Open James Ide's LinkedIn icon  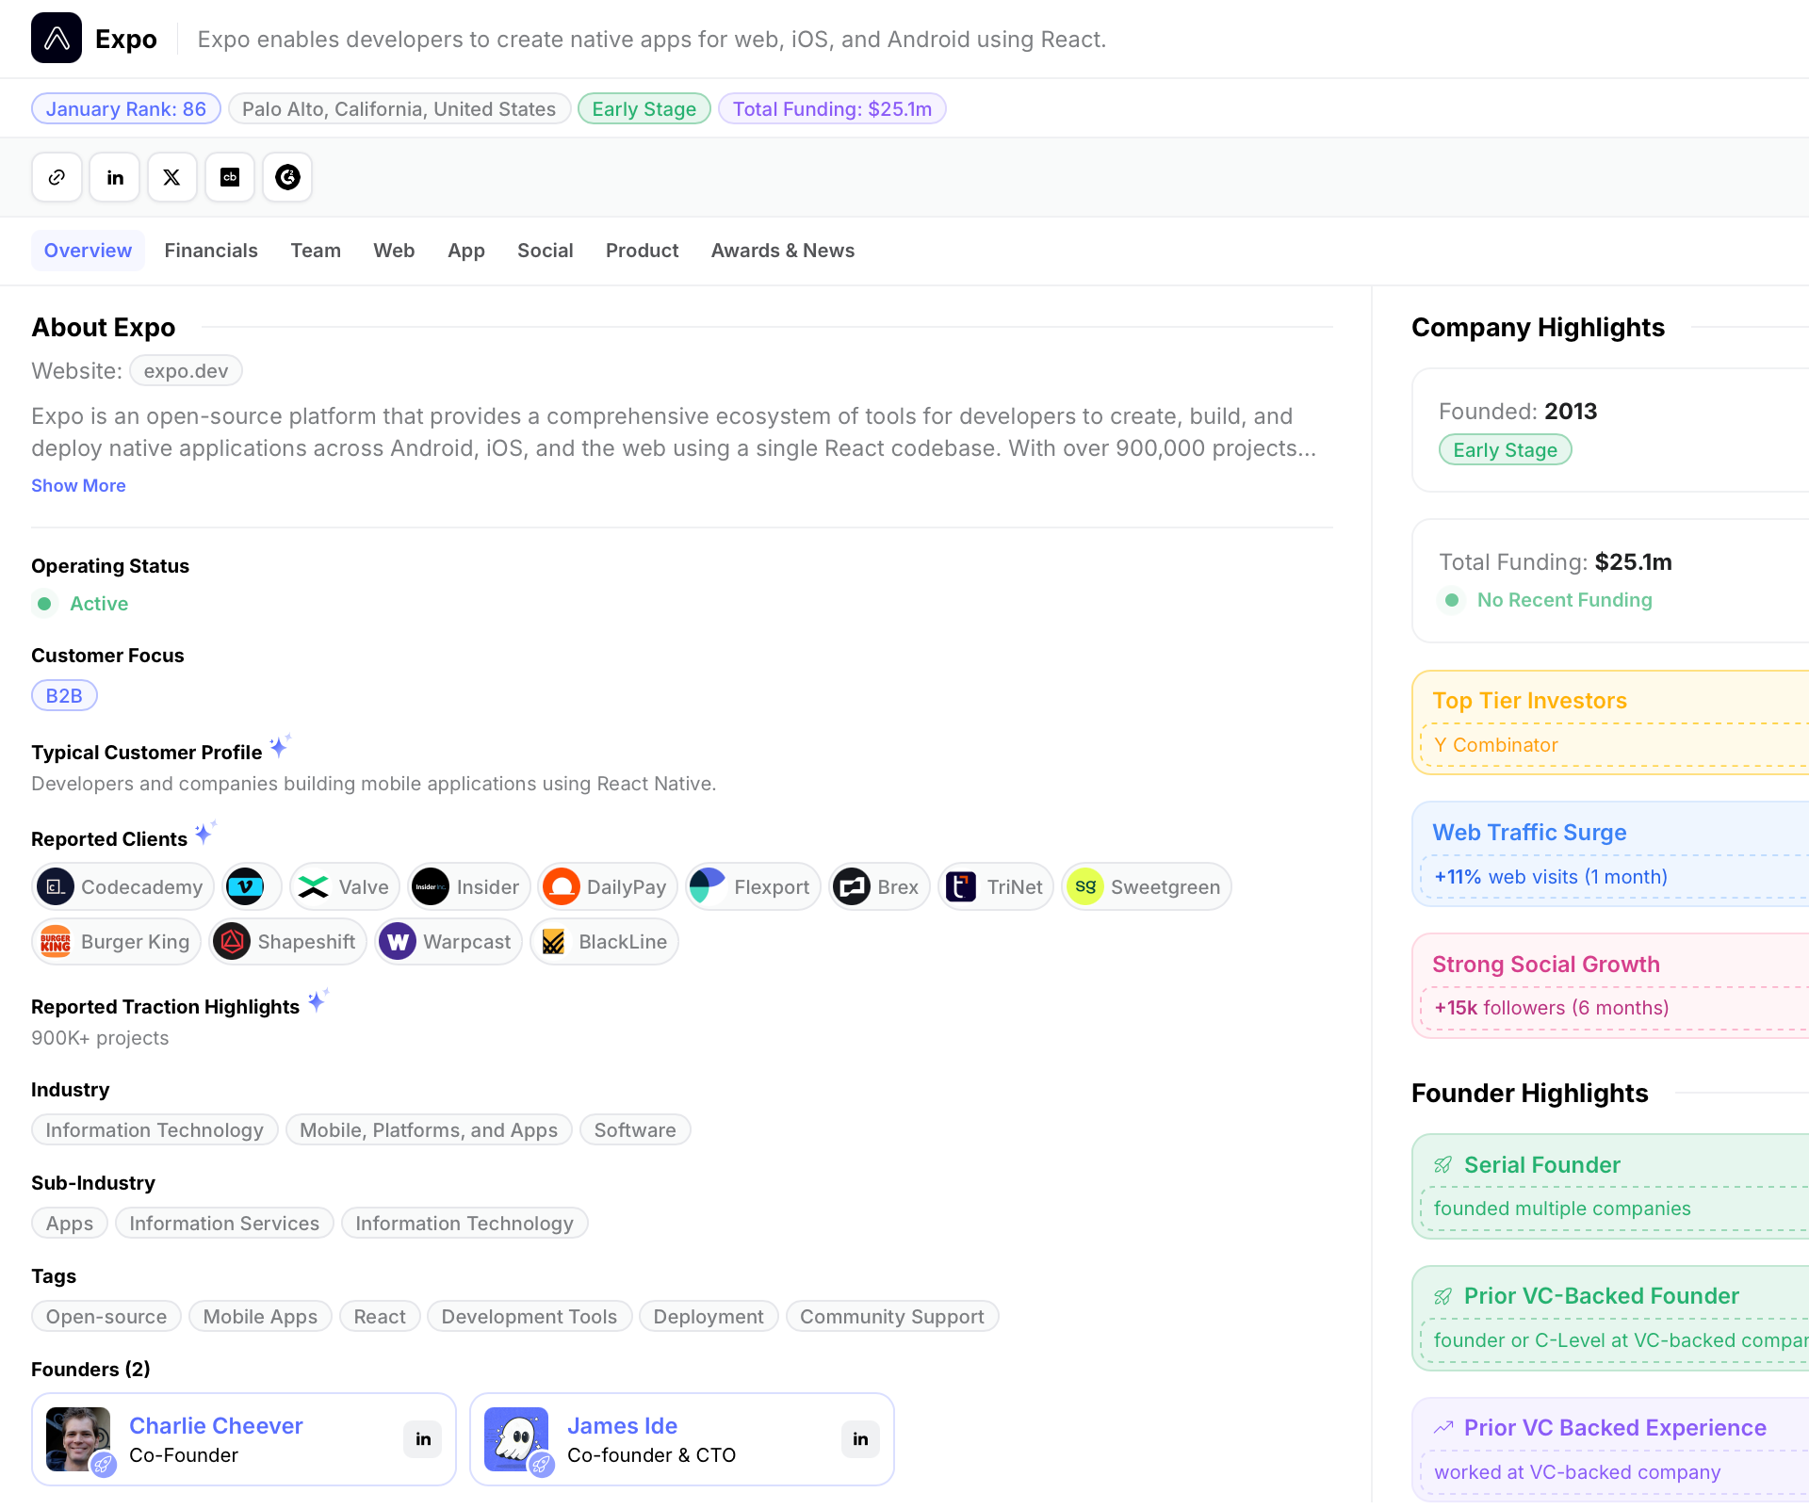[x=860, y=1439]
